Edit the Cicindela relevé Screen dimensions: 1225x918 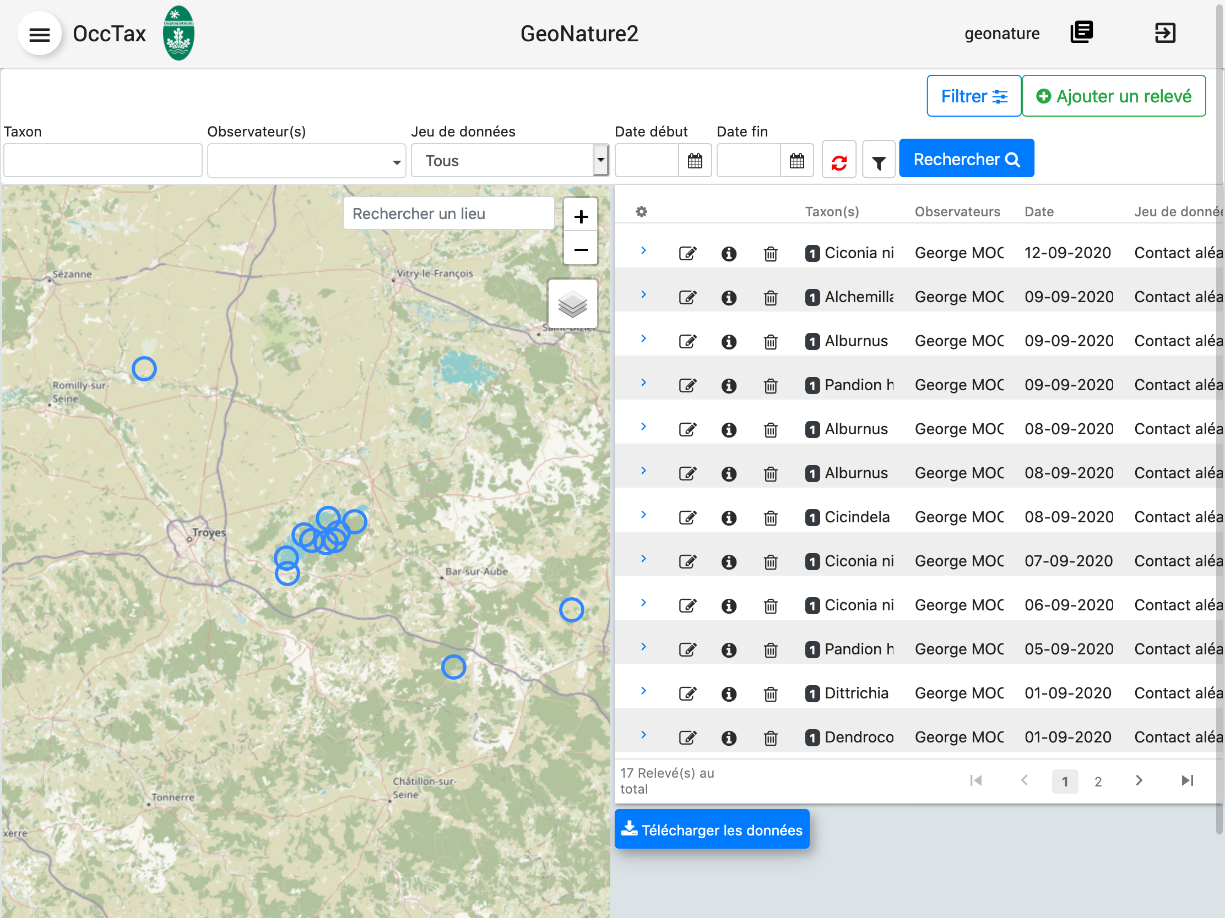687,517
